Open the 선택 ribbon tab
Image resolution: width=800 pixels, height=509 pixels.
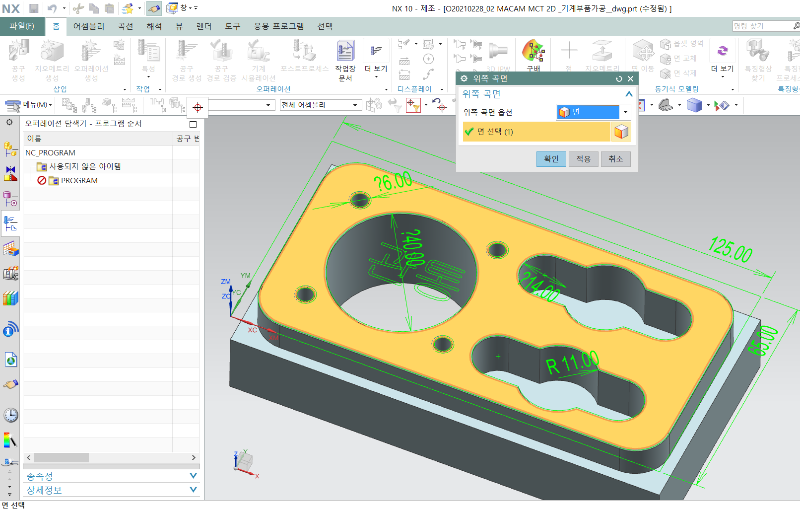325,26
